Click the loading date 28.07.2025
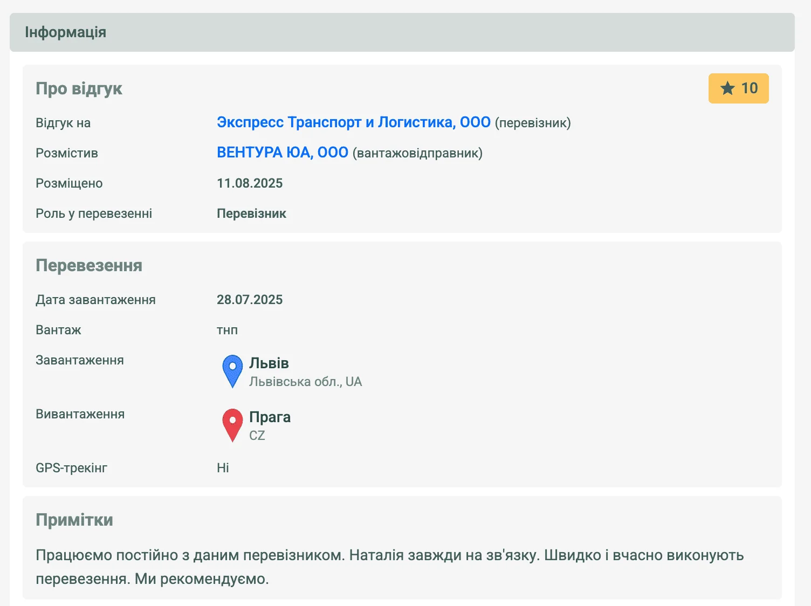This screenshot has height=606, width=811. [250, 300]
